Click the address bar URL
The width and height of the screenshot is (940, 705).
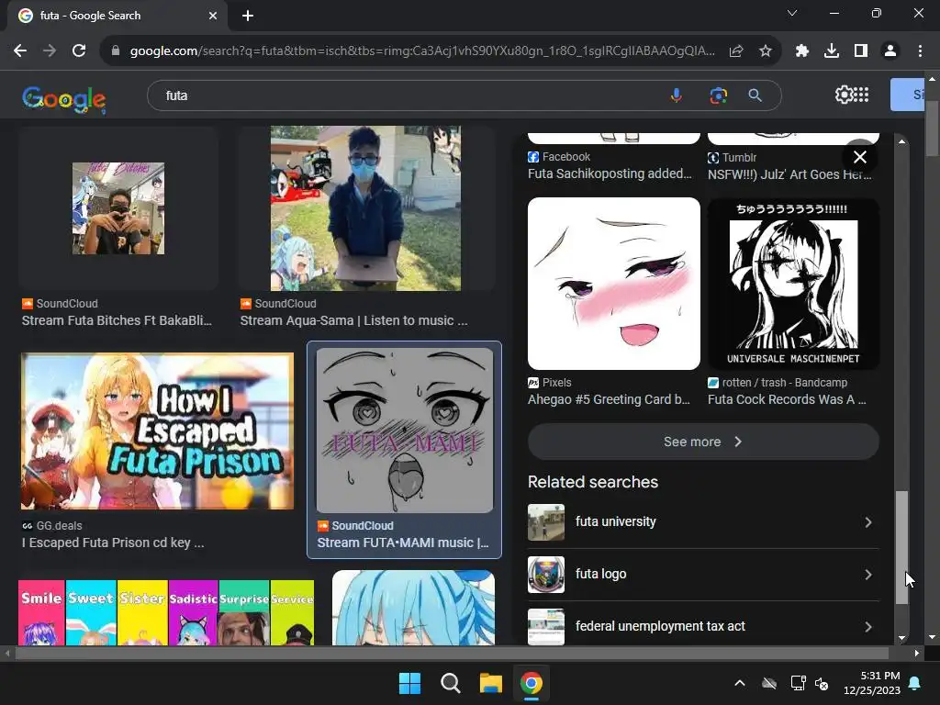422,51
